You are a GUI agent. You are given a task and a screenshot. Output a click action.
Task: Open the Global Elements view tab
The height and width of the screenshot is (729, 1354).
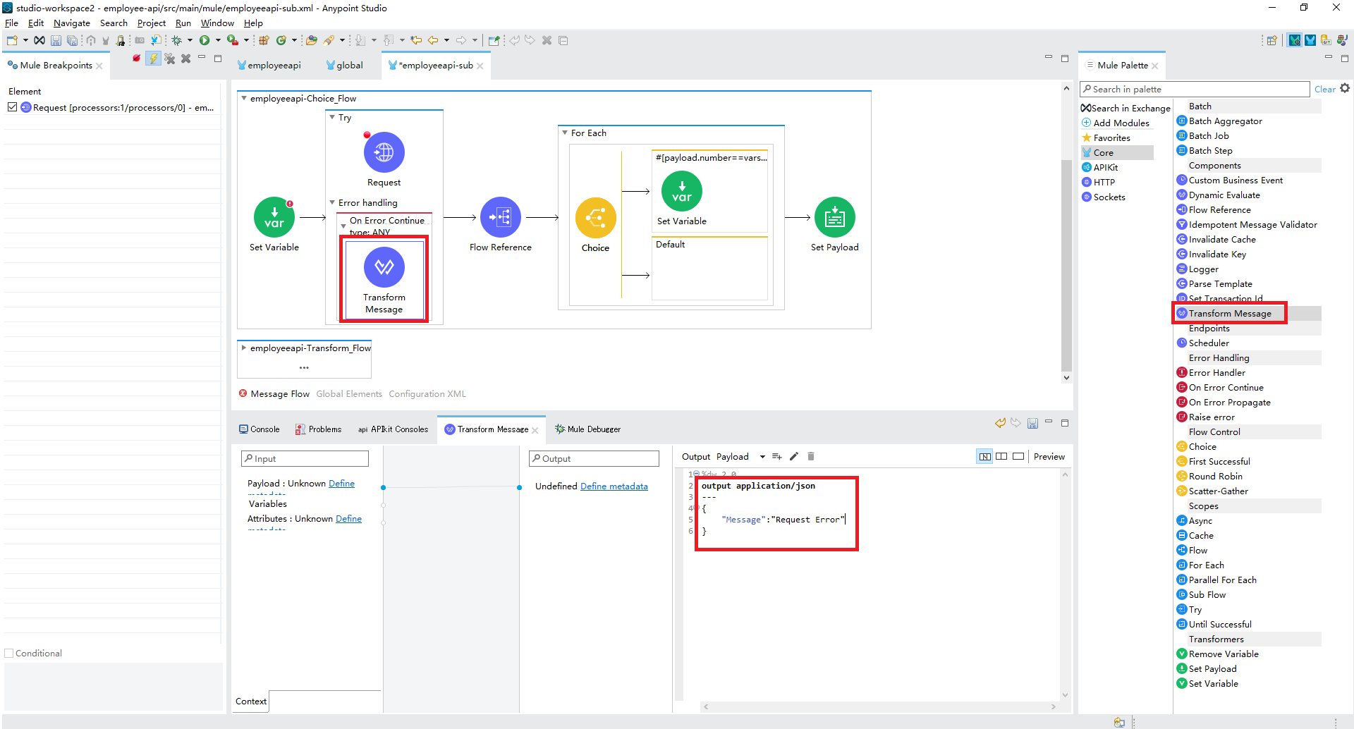(x=349, y=394)
